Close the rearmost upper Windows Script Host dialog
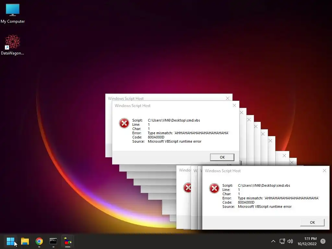Viewport: 332px width, 249px height. pos(228,98)
